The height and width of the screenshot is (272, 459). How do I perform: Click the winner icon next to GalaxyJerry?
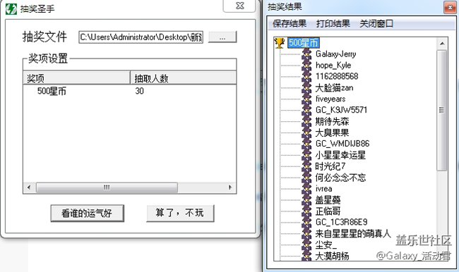pos(306,54)
